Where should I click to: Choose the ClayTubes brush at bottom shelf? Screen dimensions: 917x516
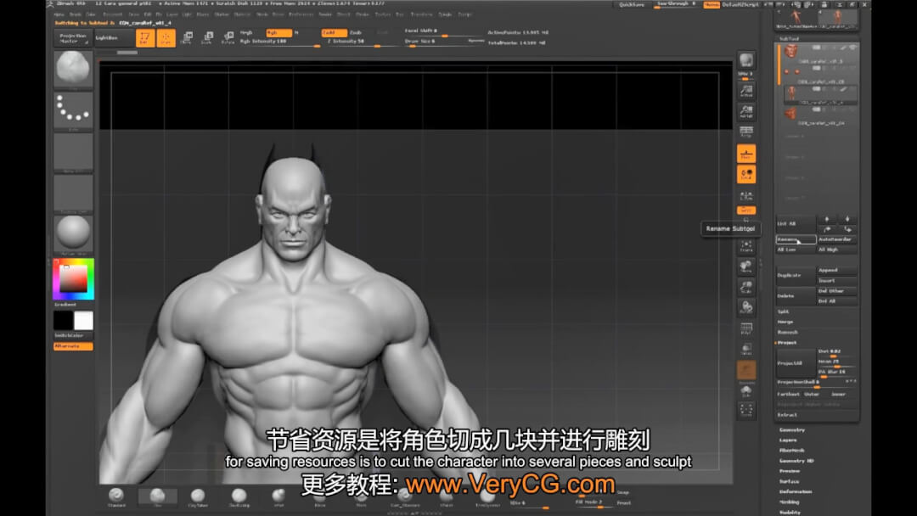198,496
